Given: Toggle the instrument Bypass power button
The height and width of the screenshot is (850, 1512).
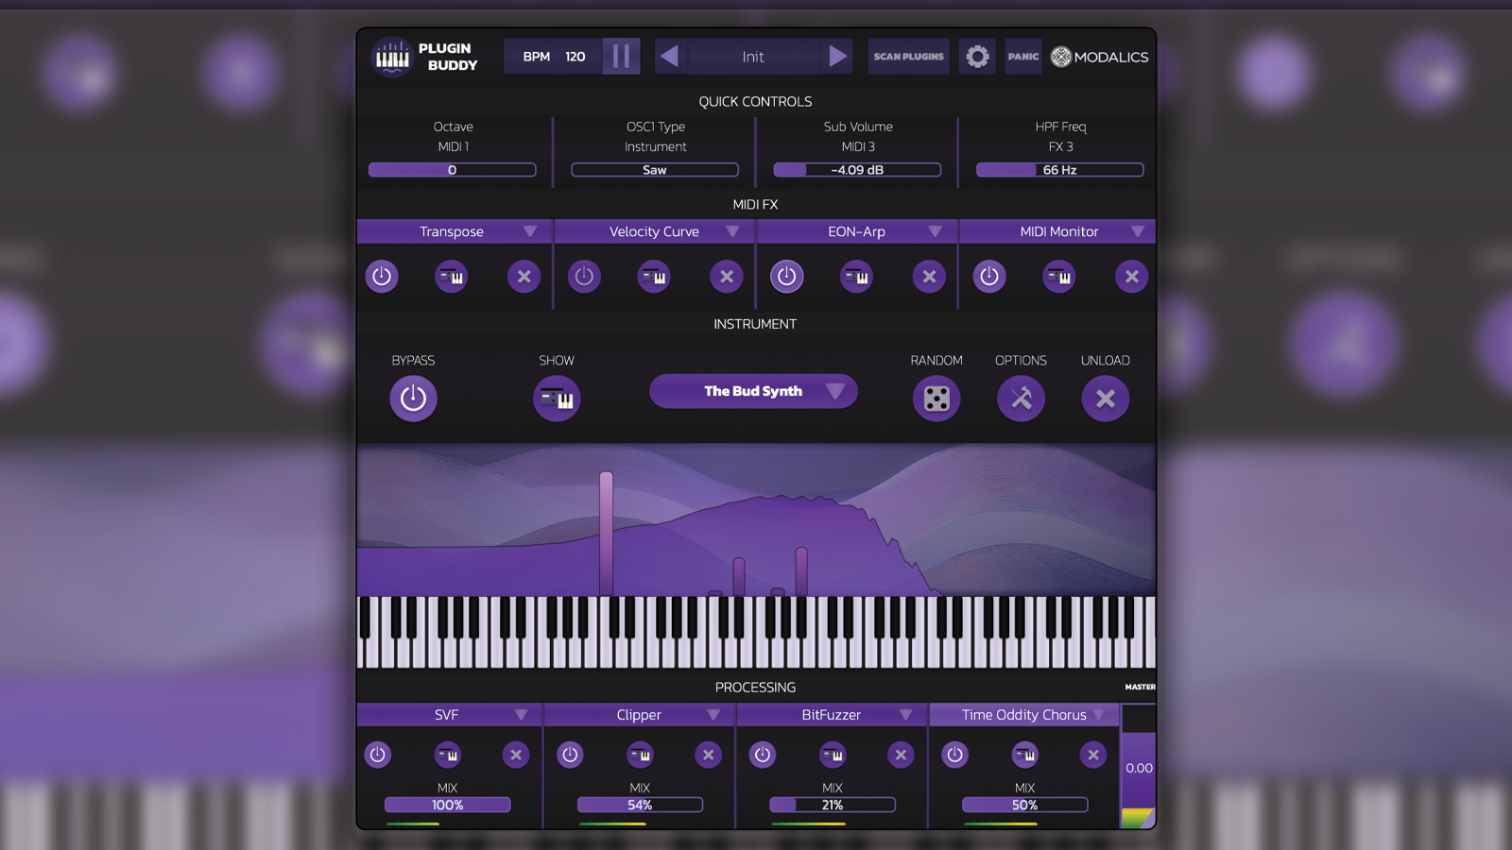Looking at the screenshot, I should 413,399.
